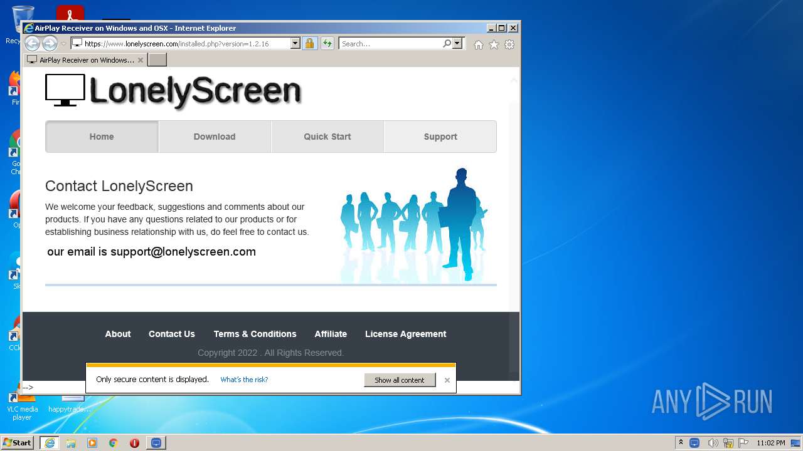Open the Adobe Reader desktop icon
The height and width of the screenshot is (451, 803).
[x=70, y=13]
